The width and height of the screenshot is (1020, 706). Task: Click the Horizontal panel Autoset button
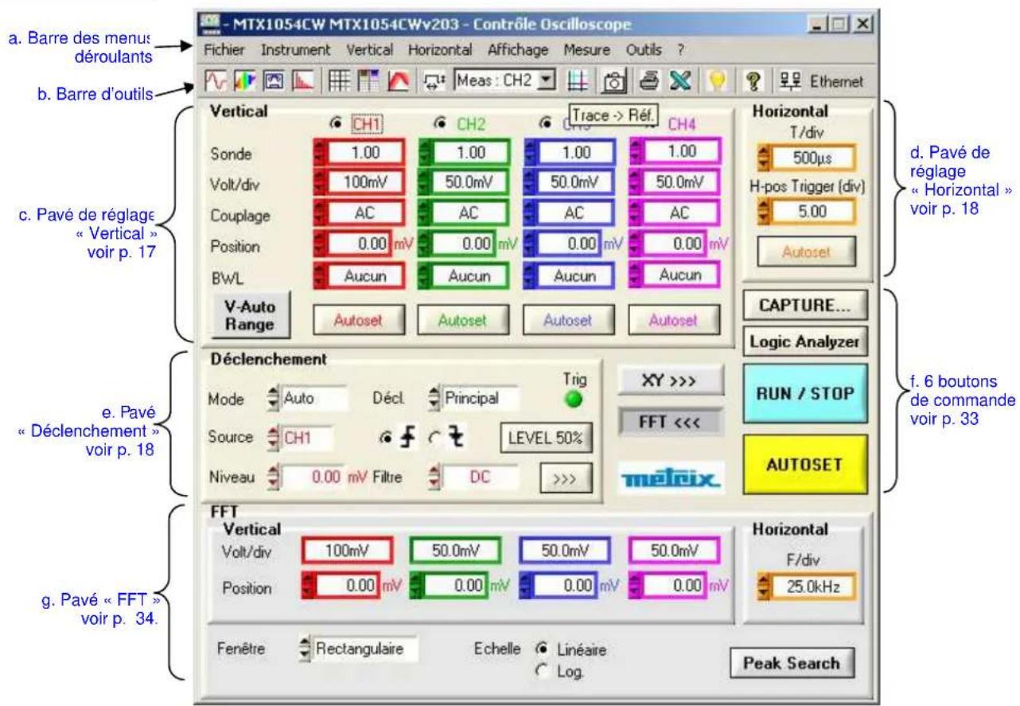(x=806, y=250)
